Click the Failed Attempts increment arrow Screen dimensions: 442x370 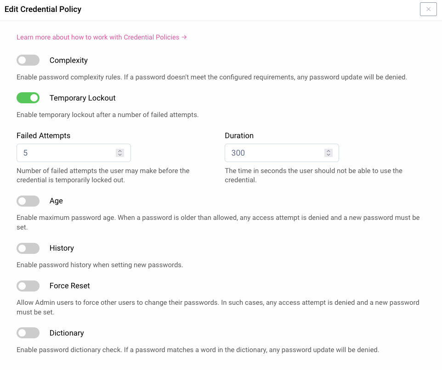[x=120, y=150]
